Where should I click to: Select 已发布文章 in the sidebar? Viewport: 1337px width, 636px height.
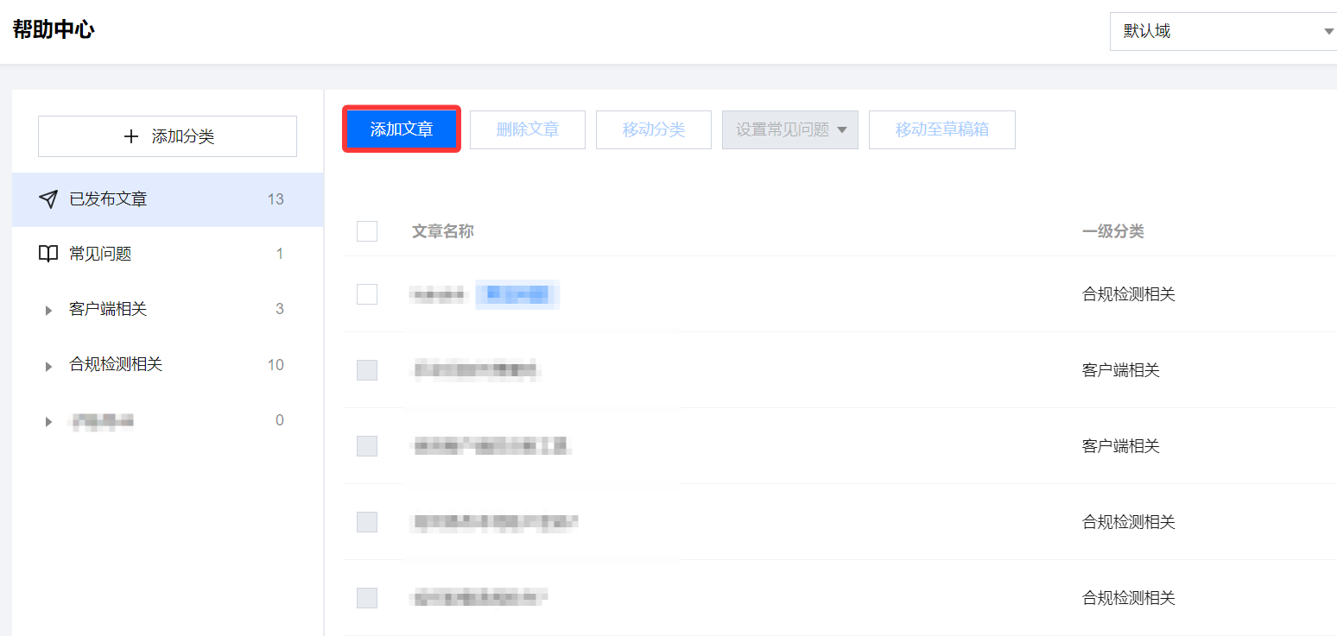coord(168,199)
